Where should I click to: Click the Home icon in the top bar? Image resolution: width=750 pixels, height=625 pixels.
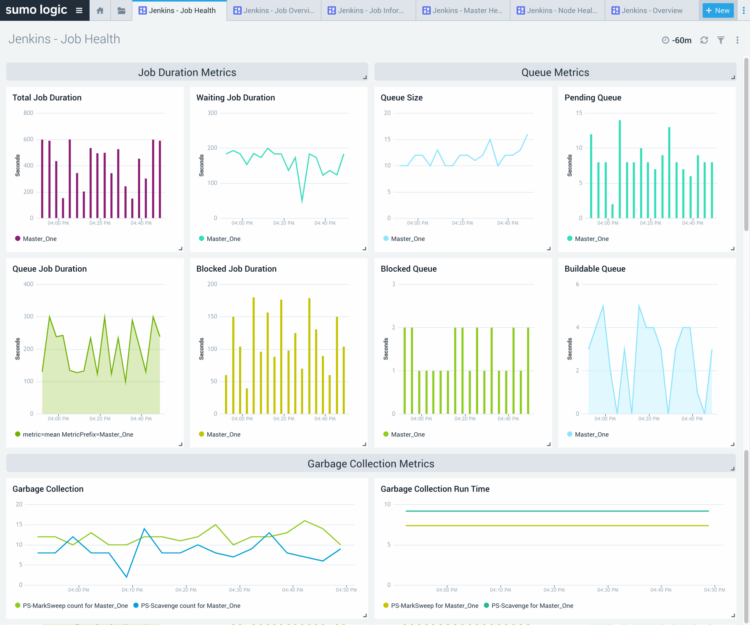(100, 10)
